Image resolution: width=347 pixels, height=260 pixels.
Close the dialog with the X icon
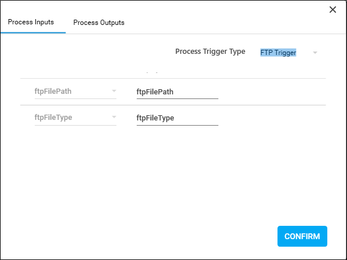pos(333,9)
